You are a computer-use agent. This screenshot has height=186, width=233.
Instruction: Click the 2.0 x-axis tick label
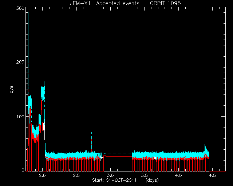(42, 175)
